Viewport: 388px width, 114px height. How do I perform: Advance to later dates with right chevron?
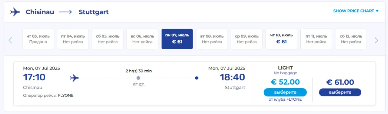(376, 40)
